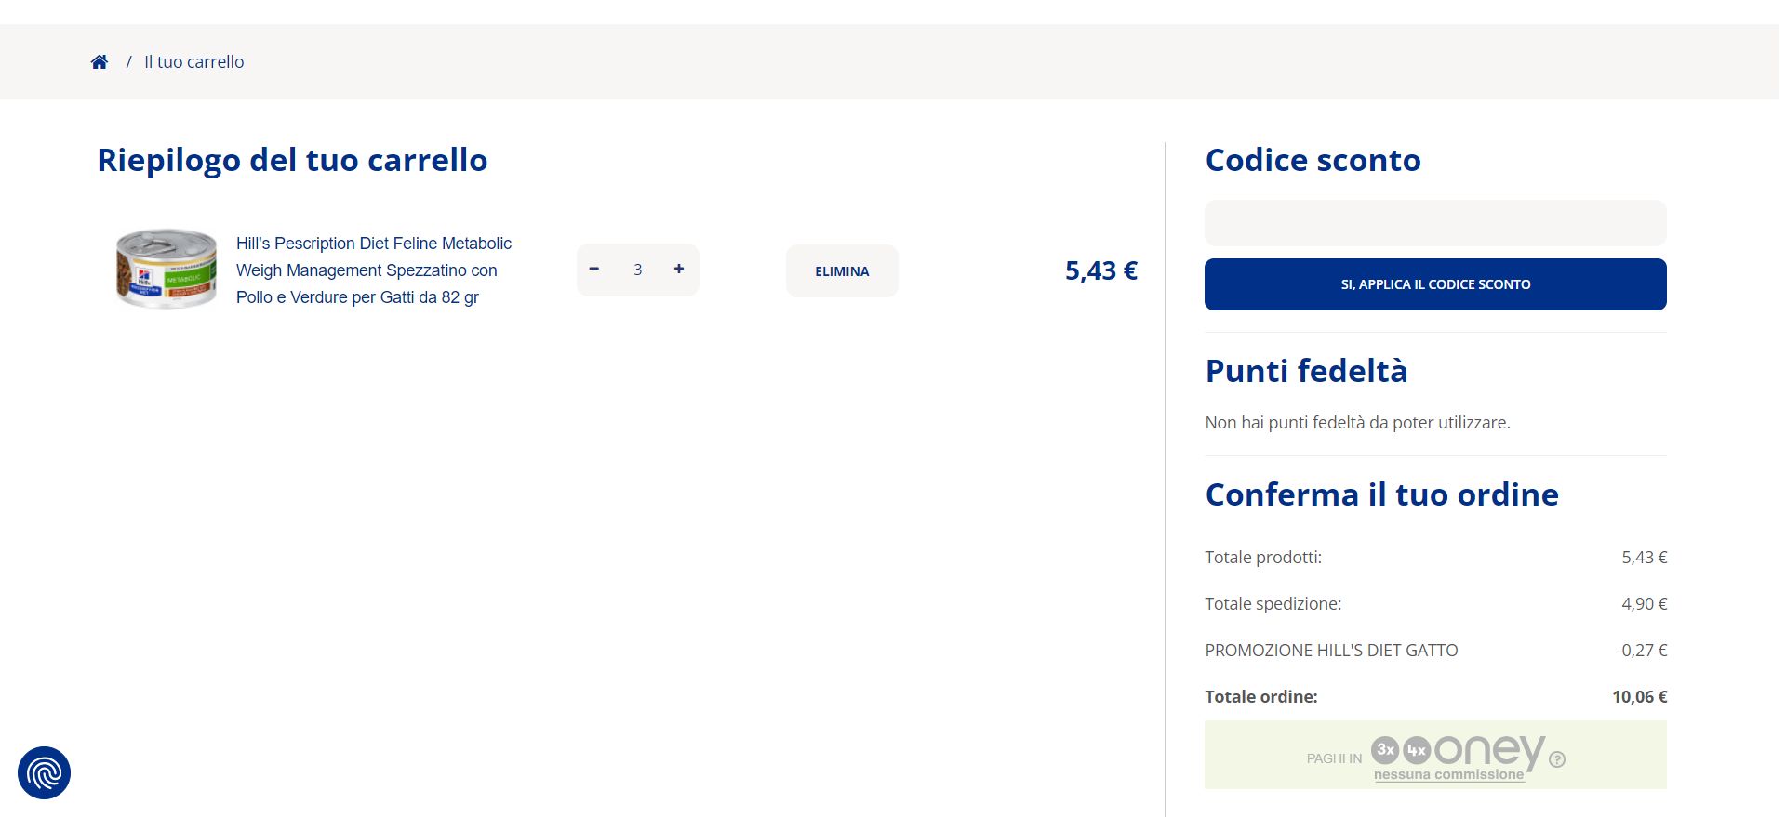Image resolution: width=1786 pixels, height=817 pixels.
Task: Click the Oney question mark help icon
Action: click(1557, 759)
